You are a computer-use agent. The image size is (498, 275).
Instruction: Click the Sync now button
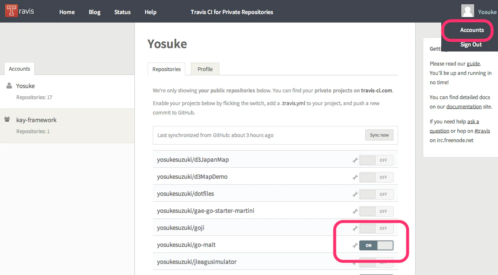pos(379,135)
